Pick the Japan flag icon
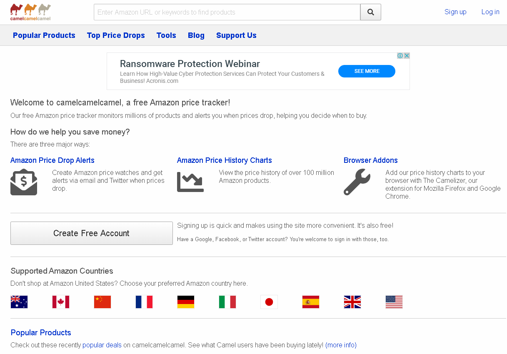 pyautogui.click(x=269, y=302)
